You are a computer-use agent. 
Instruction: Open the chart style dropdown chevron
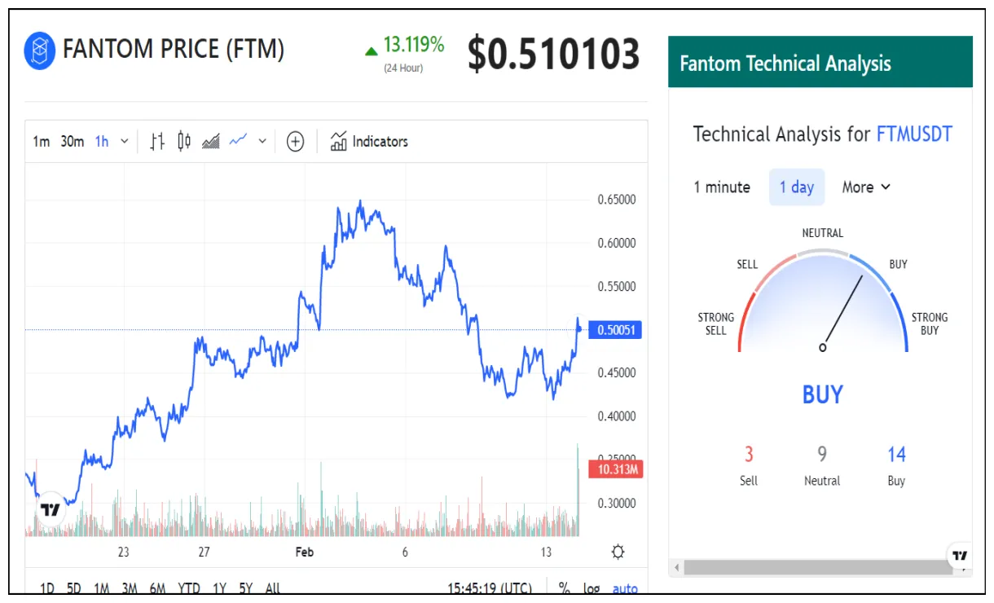(262, 141)
